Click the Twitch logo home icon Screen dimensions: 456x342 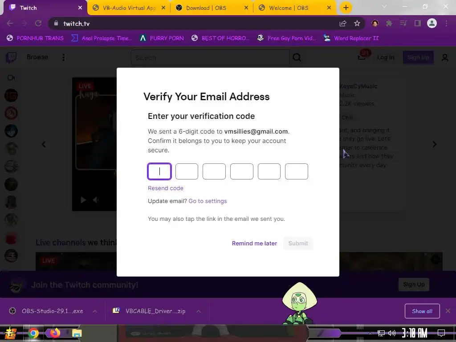click(11, 57)
